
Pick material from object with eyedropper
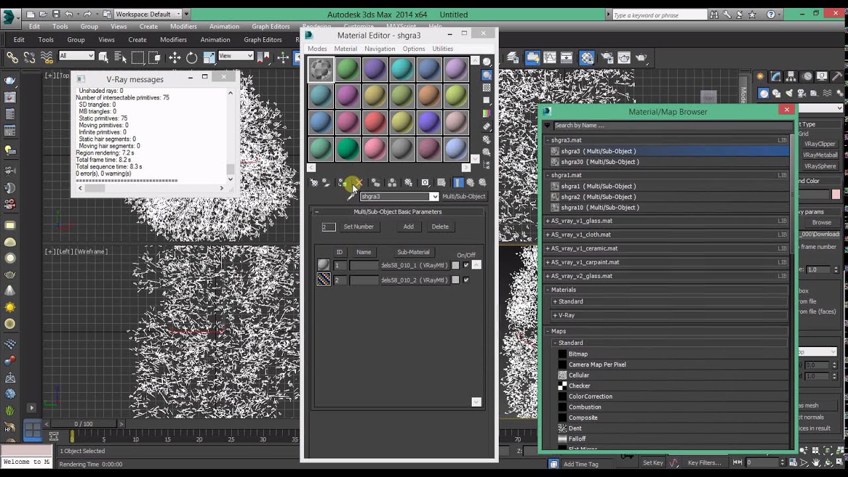coord(352,197)
